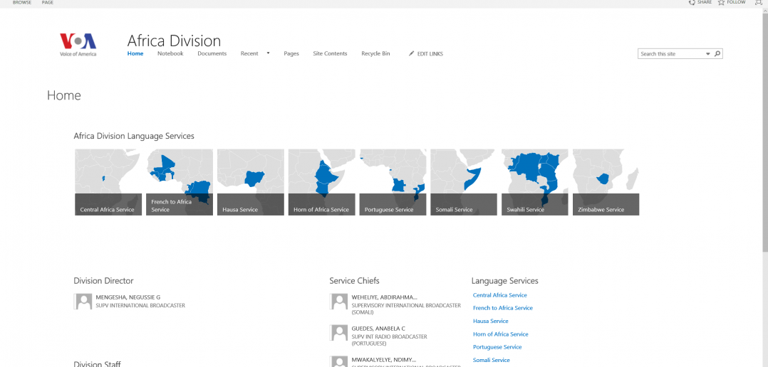768x367 pixels.
Task: Open Documents navigation link
Action: click(212, 54)
